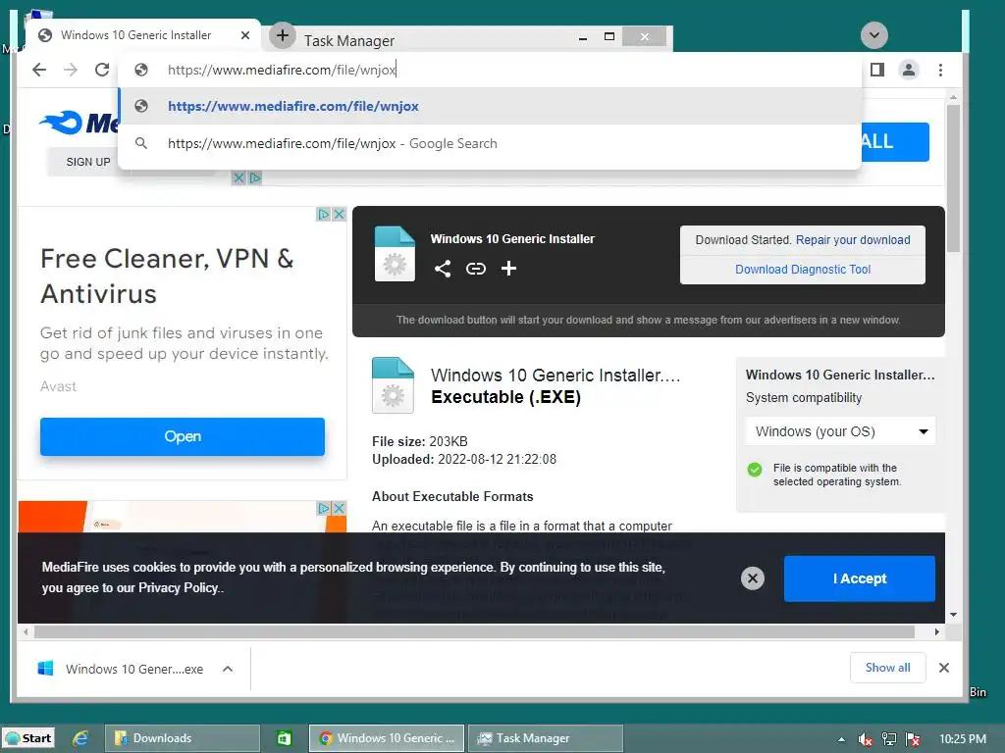Click the green compatibility check icon
The height and width of the screenshot is (753, 1005).
[x=755, y=470]
